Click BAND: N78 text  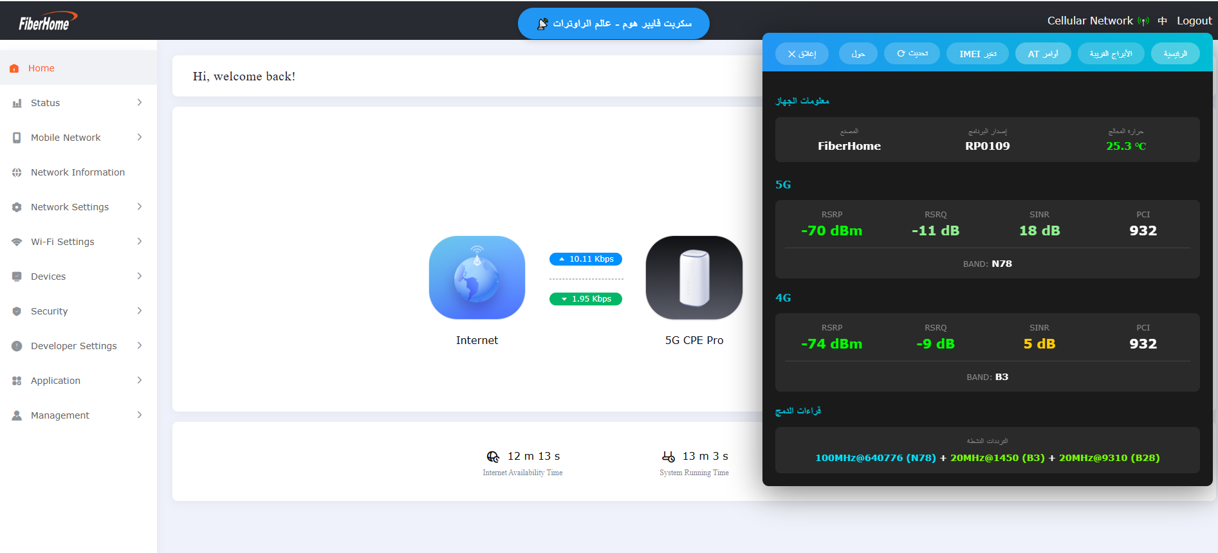pyautogui.click(x=988, y=264)
